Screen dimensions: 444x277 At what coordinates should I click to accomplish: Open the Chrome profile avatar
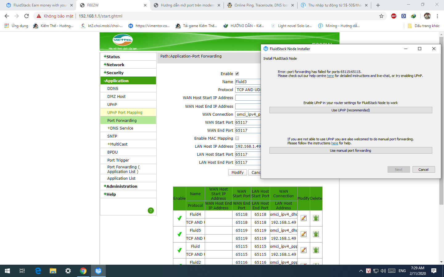(x=427, y=16)
